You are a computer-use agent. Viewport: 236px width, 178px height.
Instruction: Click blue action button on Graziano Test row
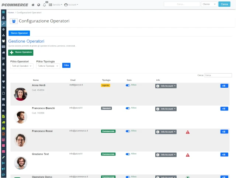point(224,154)
